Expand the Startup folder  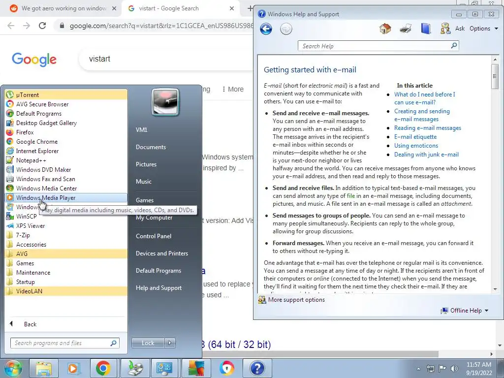pyautogui.click(x=66, y=282)
